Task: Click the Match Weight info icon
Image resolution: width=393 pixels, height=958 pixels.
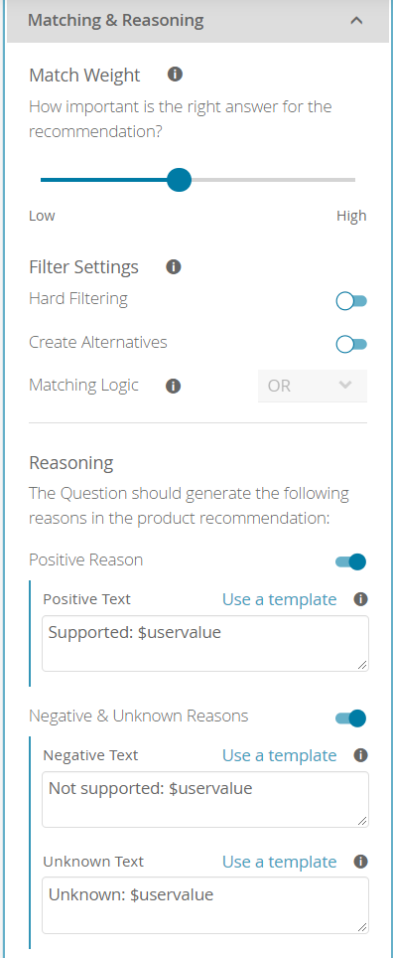Action: (x=175, y=75)
